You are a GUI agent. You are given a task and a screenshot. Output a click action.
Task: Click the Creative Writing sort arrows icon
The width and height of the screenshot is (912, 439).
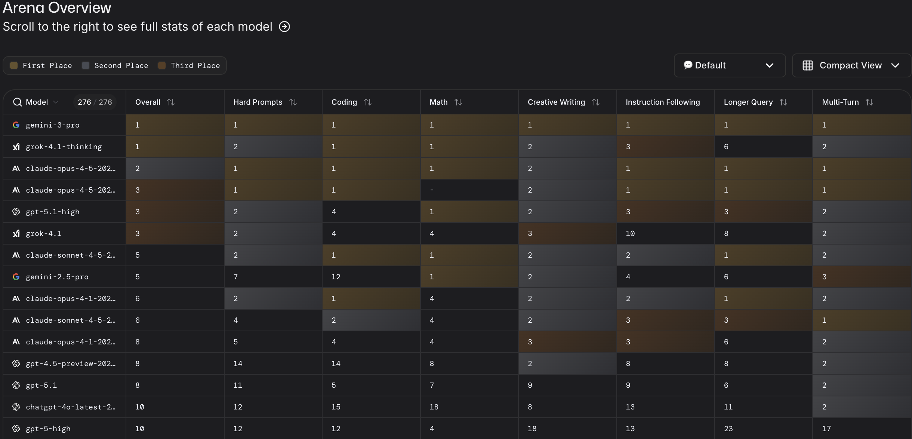[596, 102]
